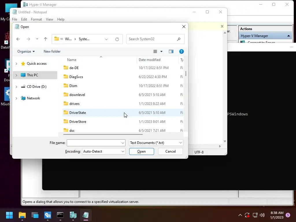Select Quick access in navigation pane
The image size is (296, 222).
click(37, 64)
